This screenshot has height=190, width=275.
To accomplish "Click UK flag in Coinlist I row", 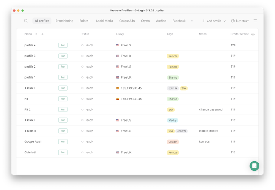I will [x=118, y=152].
